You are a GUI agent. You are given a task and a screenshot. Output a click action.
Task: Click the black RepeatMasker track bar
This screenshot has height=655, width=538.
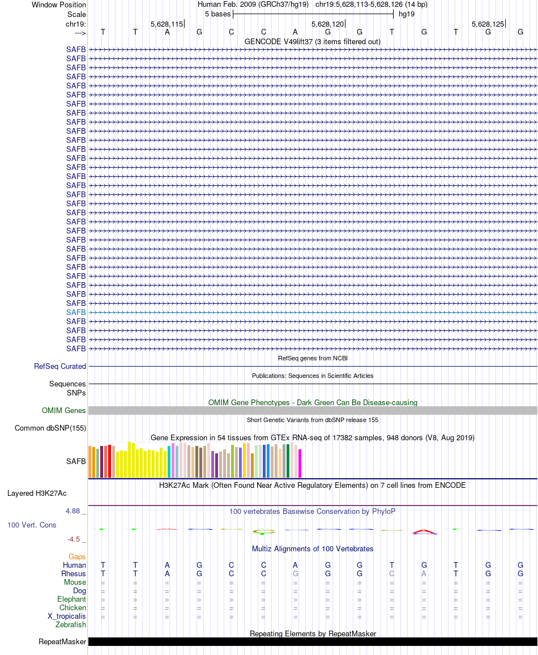313,641
